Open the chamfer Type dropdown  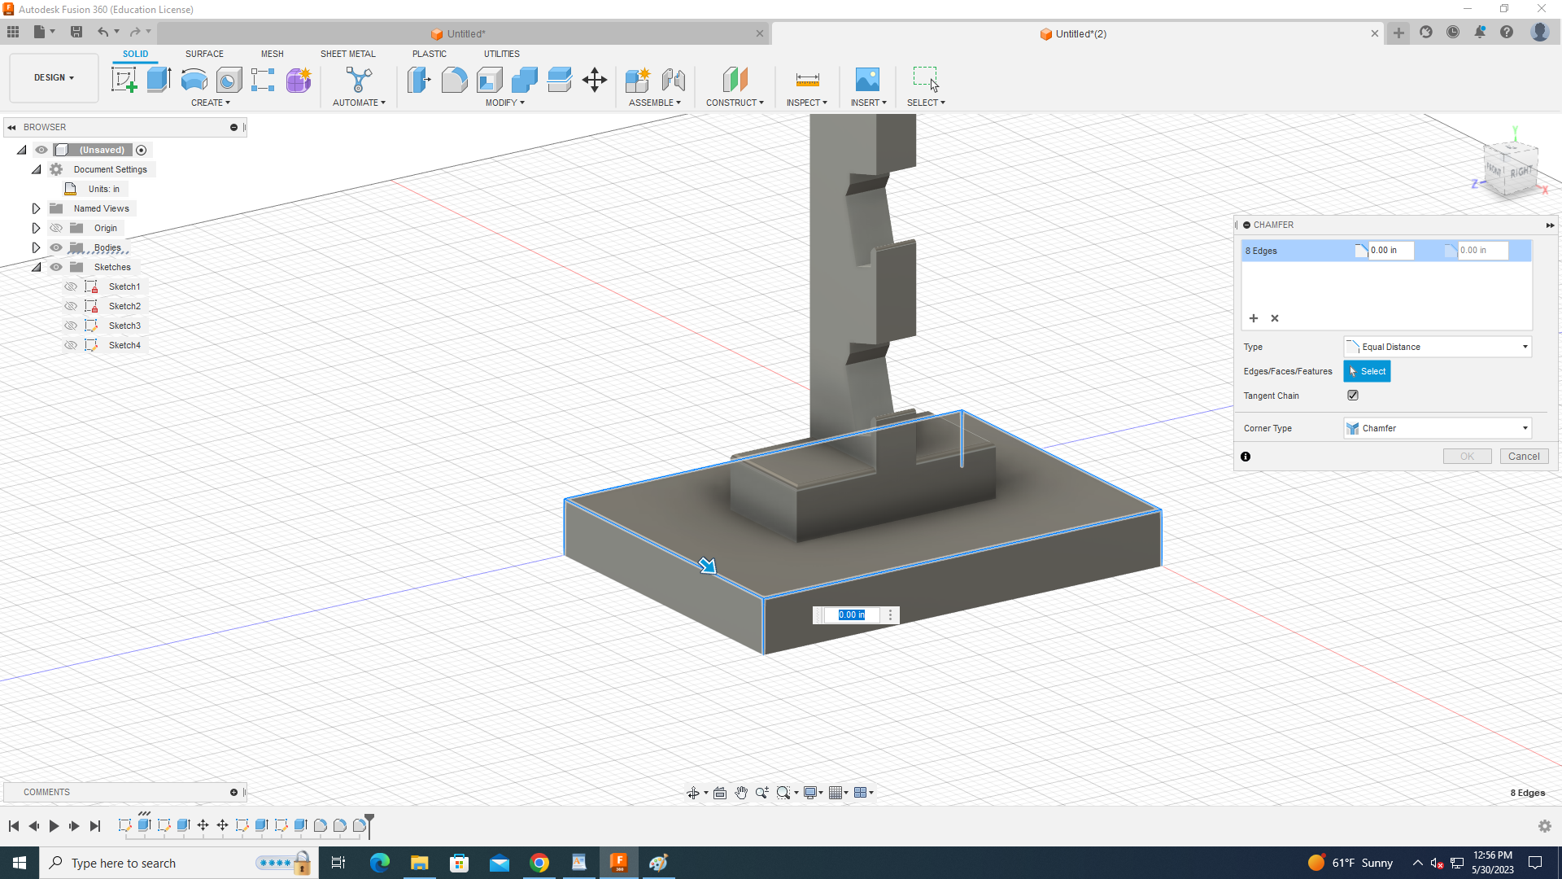1438,347
